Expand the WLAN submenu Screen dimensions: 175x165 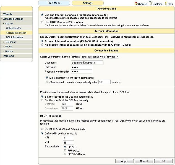click(x=16, y=47)
